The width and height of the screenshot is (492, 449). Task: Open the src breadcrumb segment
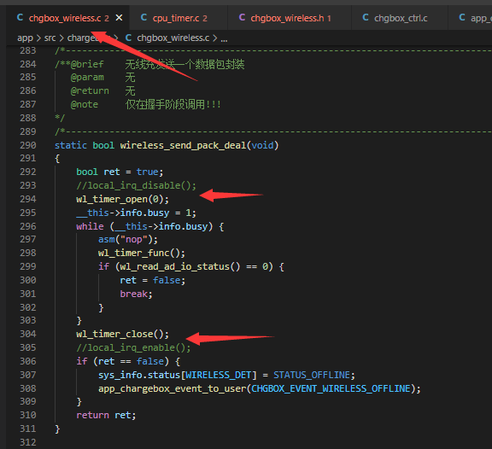coord(50,38)
